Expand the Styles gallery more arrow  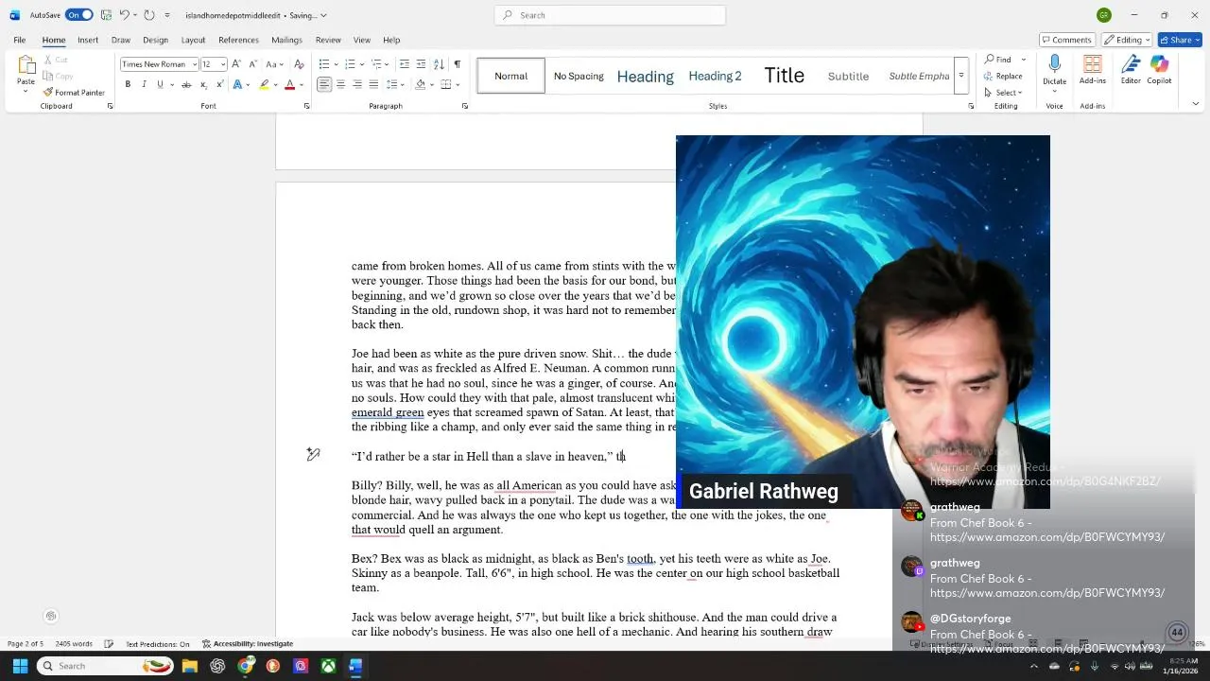click(x=961, y=76)
